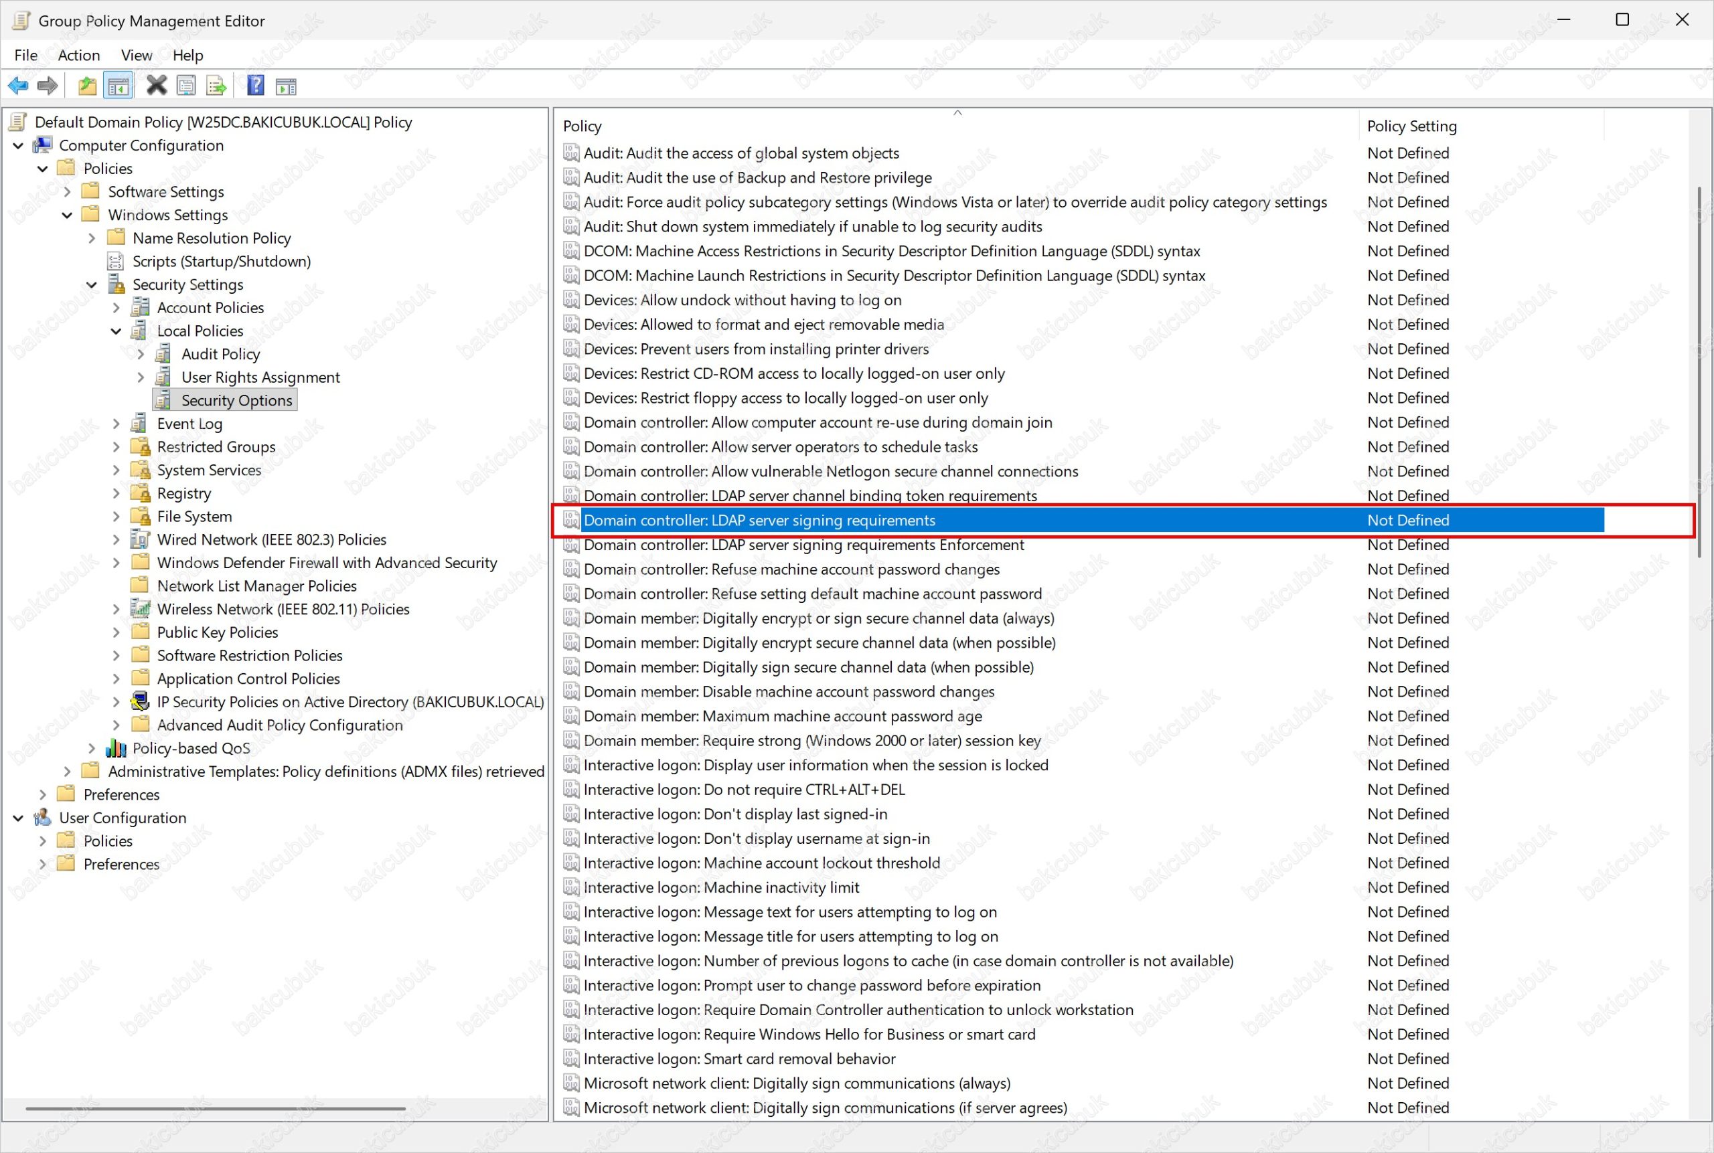1714x1153 pixels.
Task: Click the Account Policies node icon
Action: (x=140, y=307)
